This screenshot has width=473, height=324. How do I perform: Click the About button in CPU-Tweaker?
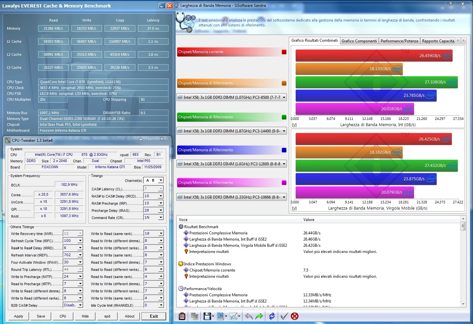(129, 316)
